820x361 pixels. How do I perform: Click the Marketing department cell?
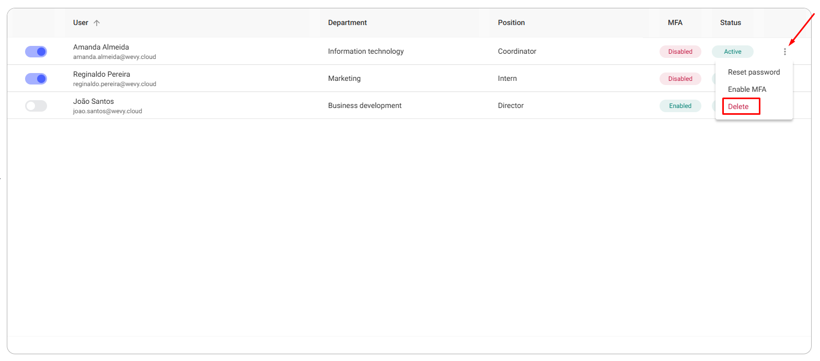click(344, 78)
